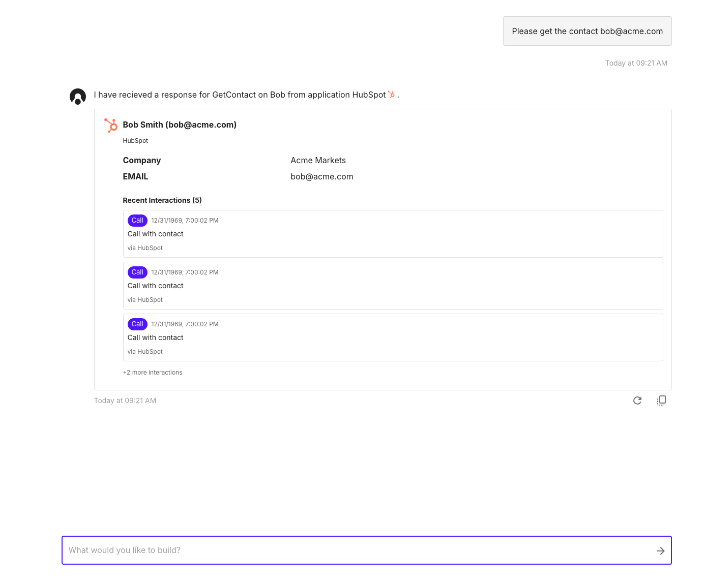
Task: Click the HubSpot logo beside Bob Smith's name
Action: pos(110,125)
